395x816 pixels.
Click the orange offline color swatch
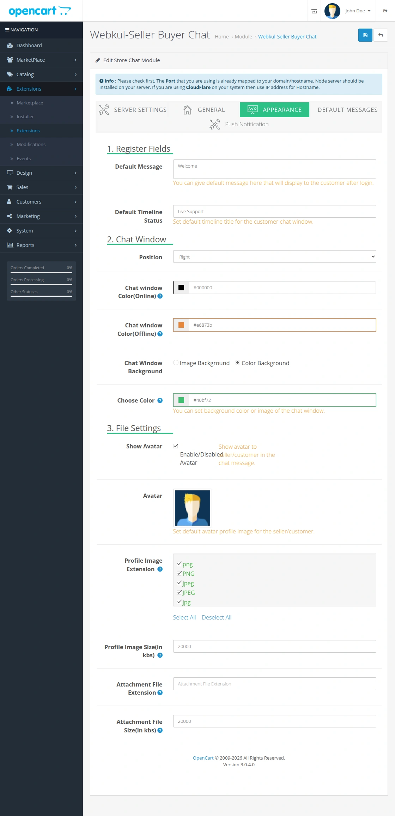tap(181, 325)
